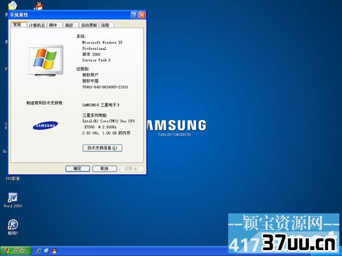This screenshot has width=342, height=256.
Task: Open QQ penguin icon in quick launch
Action: [54, 251]
